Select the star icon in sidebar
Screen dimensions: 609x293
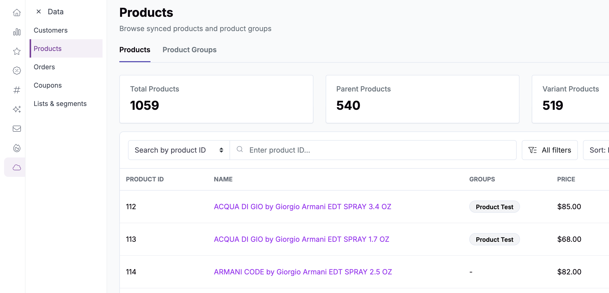(x=17, y=51)
